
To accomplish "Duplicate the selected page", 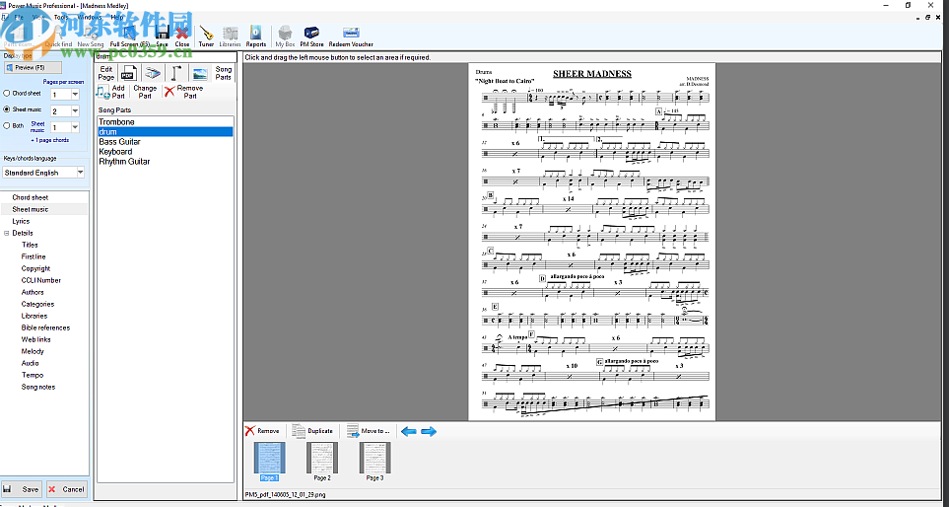I will click(312, 431).
